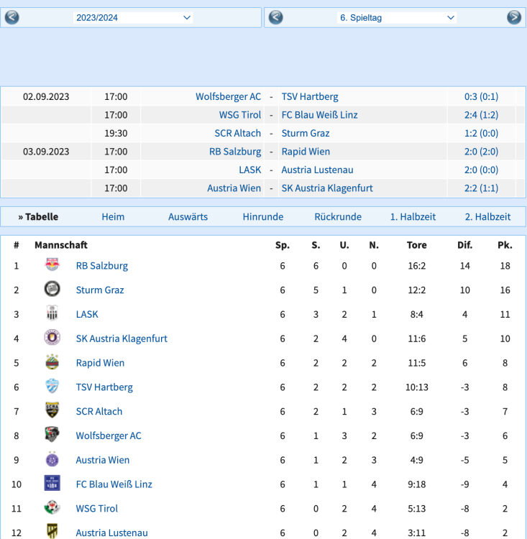
Task: Open the 2023/2024 season dropdown
Action: (x=133, y=17)
